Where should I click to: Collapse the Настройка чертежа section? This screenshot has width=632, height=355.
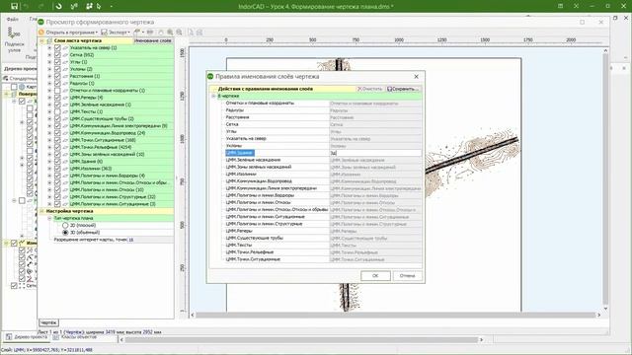(41, 211)
